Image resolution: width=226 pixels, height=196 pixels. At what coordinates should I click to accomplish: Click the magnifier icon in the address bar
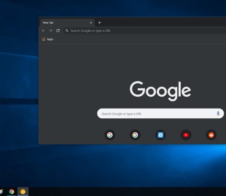point(67,31)
